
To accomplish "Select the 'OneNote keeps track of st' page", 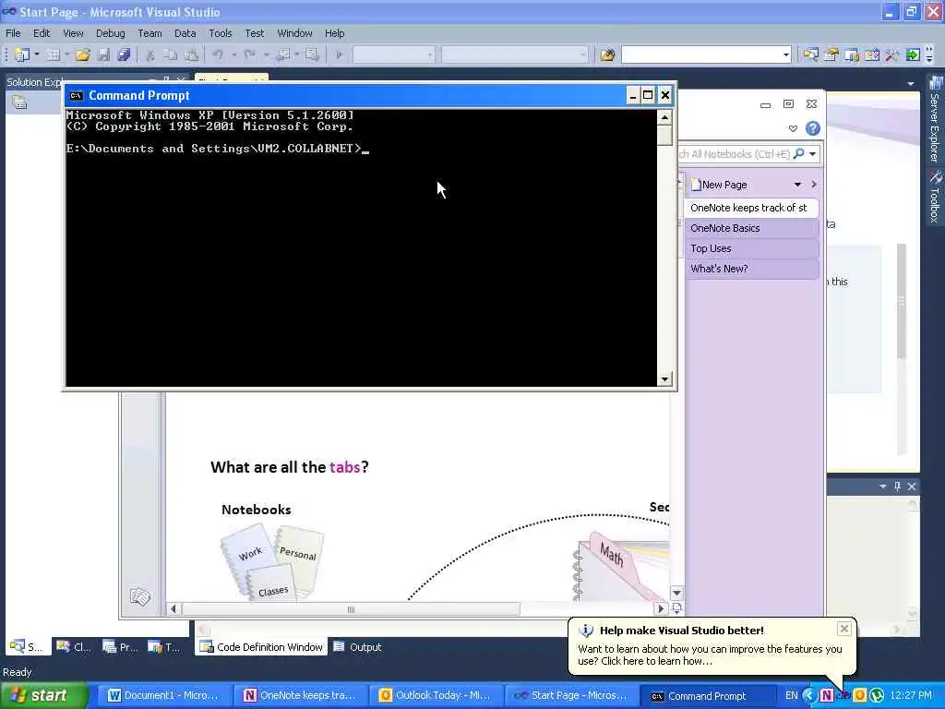I will click(x=751, y=208).
